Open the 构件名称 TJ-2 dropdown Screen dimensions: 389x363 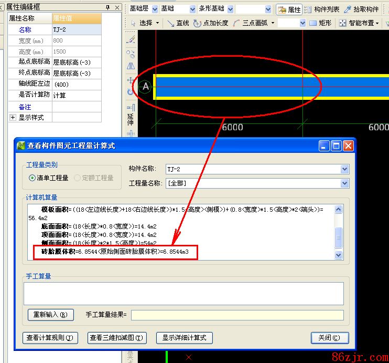(x=344, y=169)
